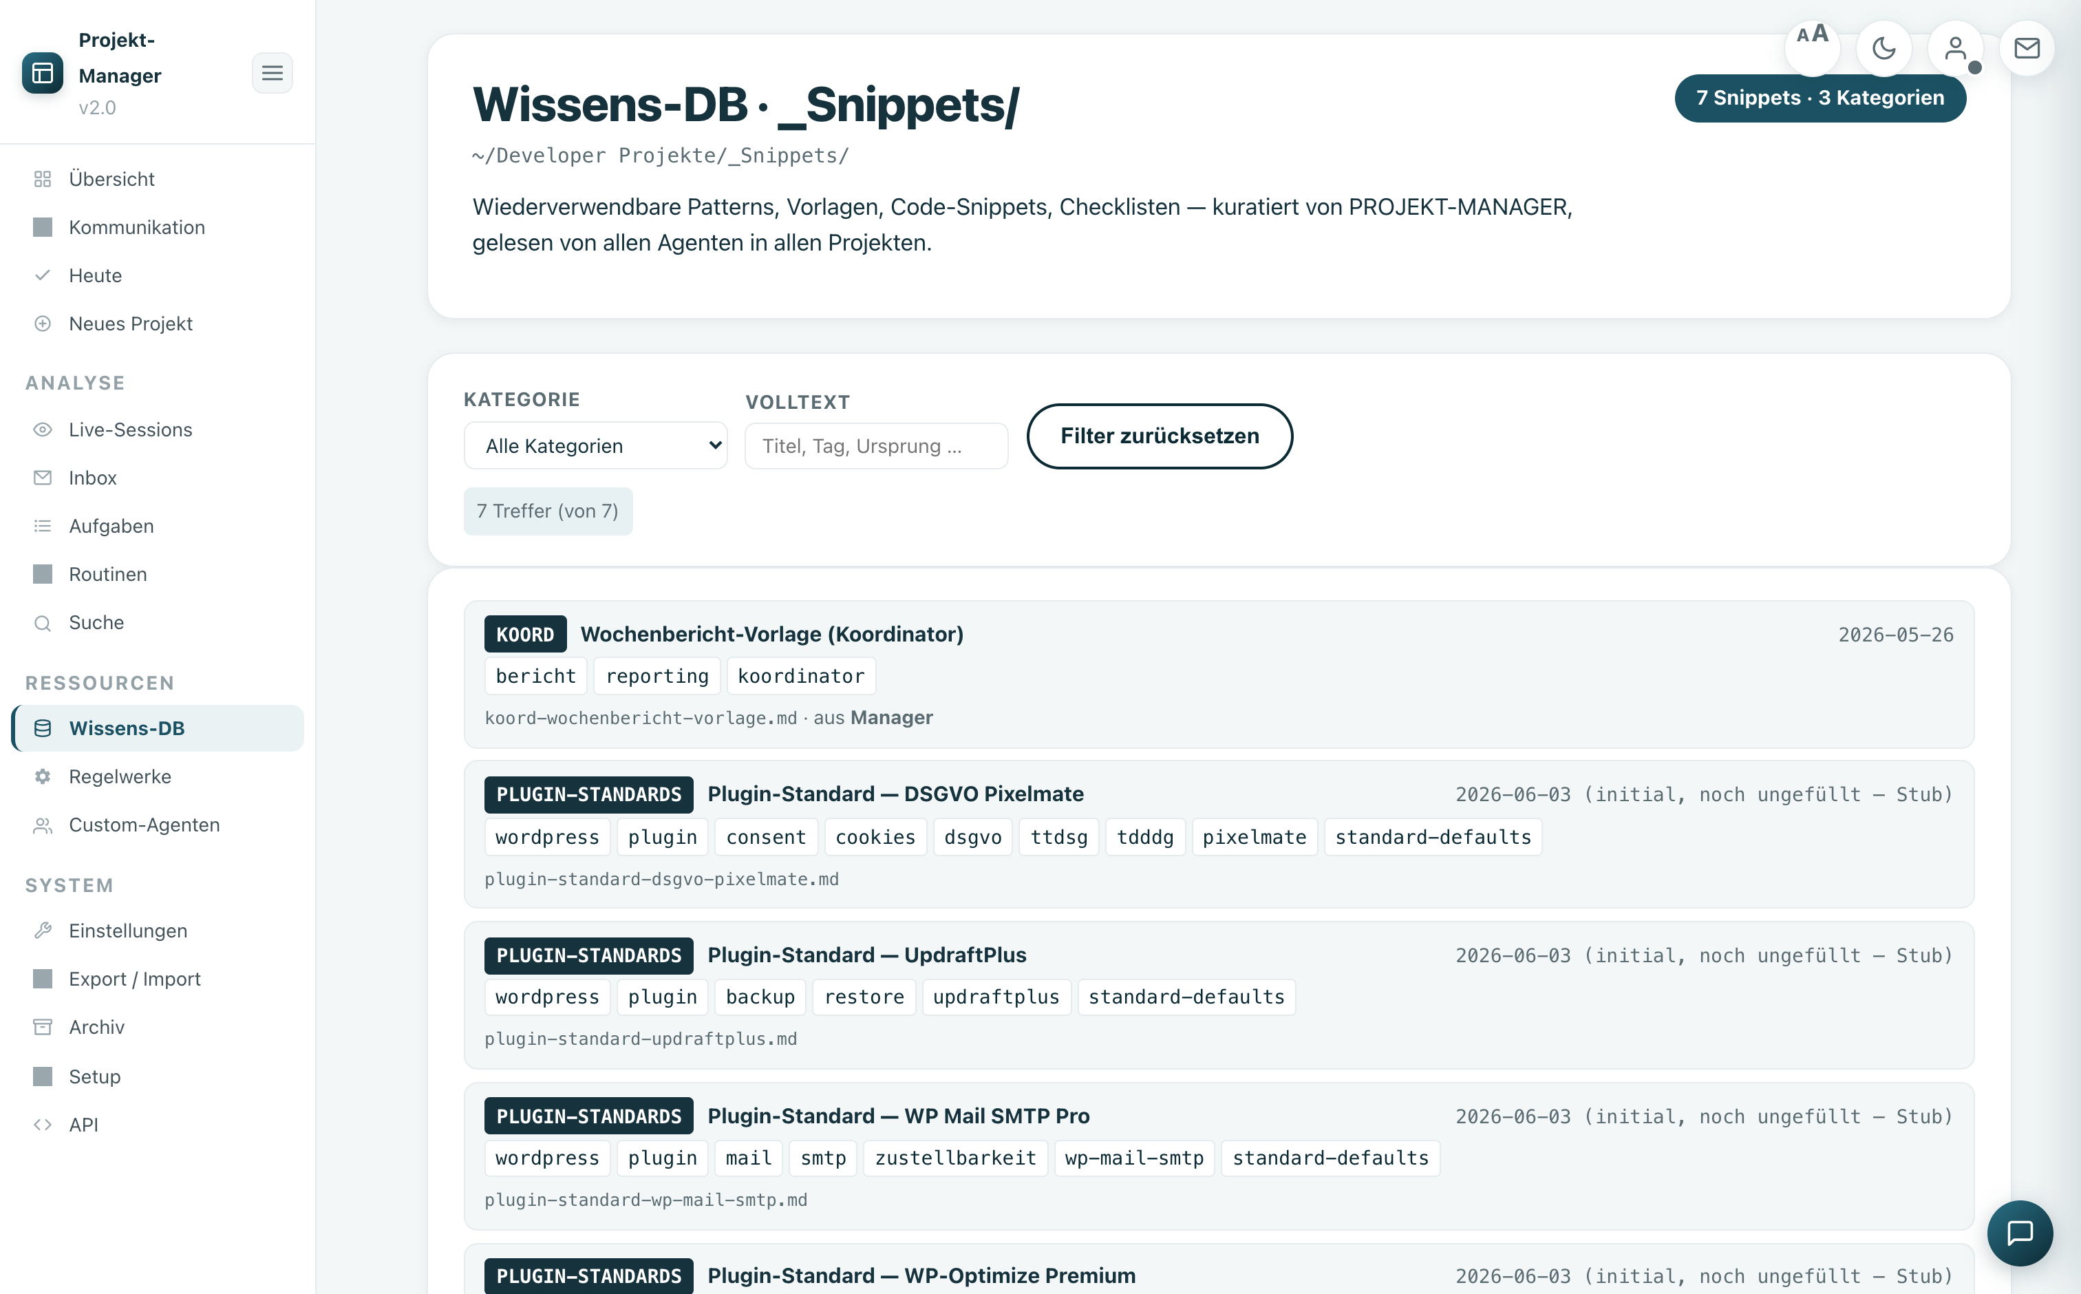Open user profile icon
The width and height of the screenshot is (2081, 1294).
[x=1956, y=48]
